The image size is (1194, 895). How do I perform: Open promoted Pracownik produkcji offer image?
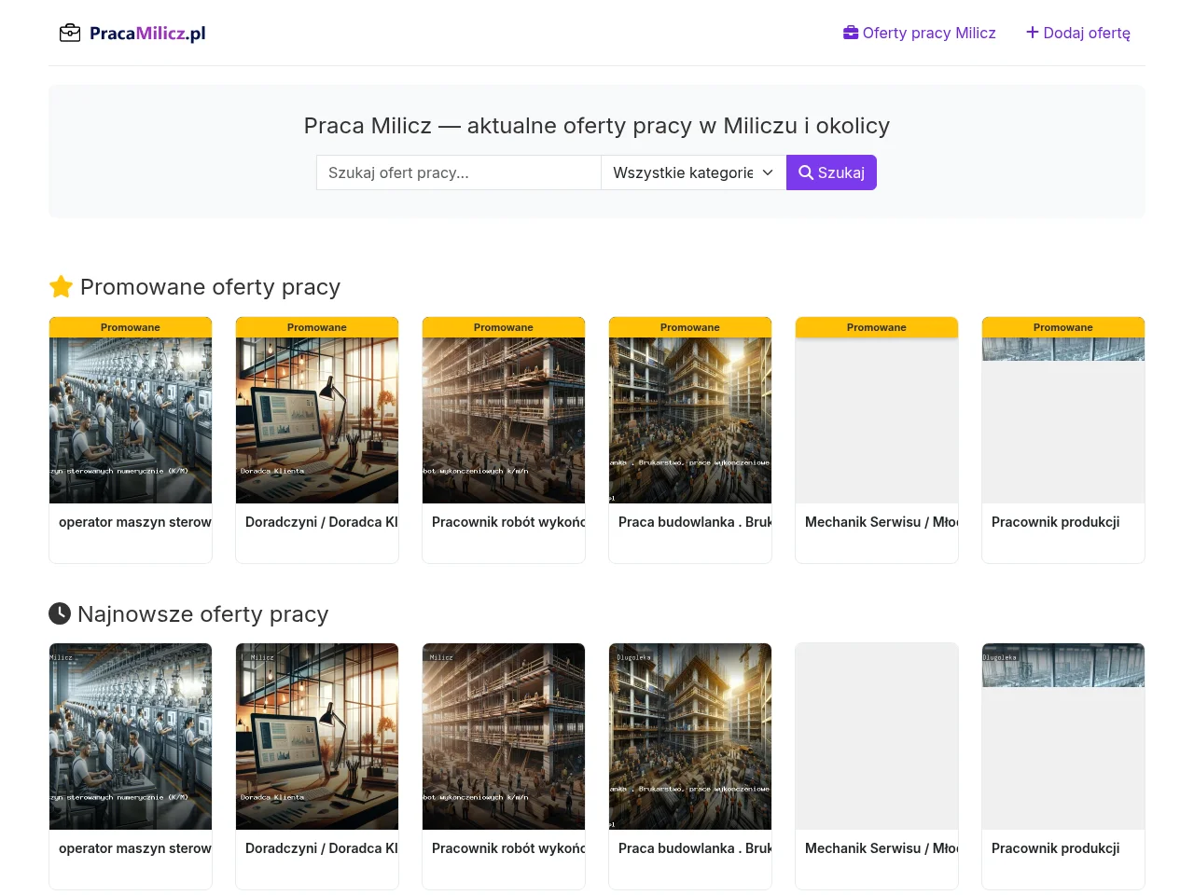pos(1063,420)
